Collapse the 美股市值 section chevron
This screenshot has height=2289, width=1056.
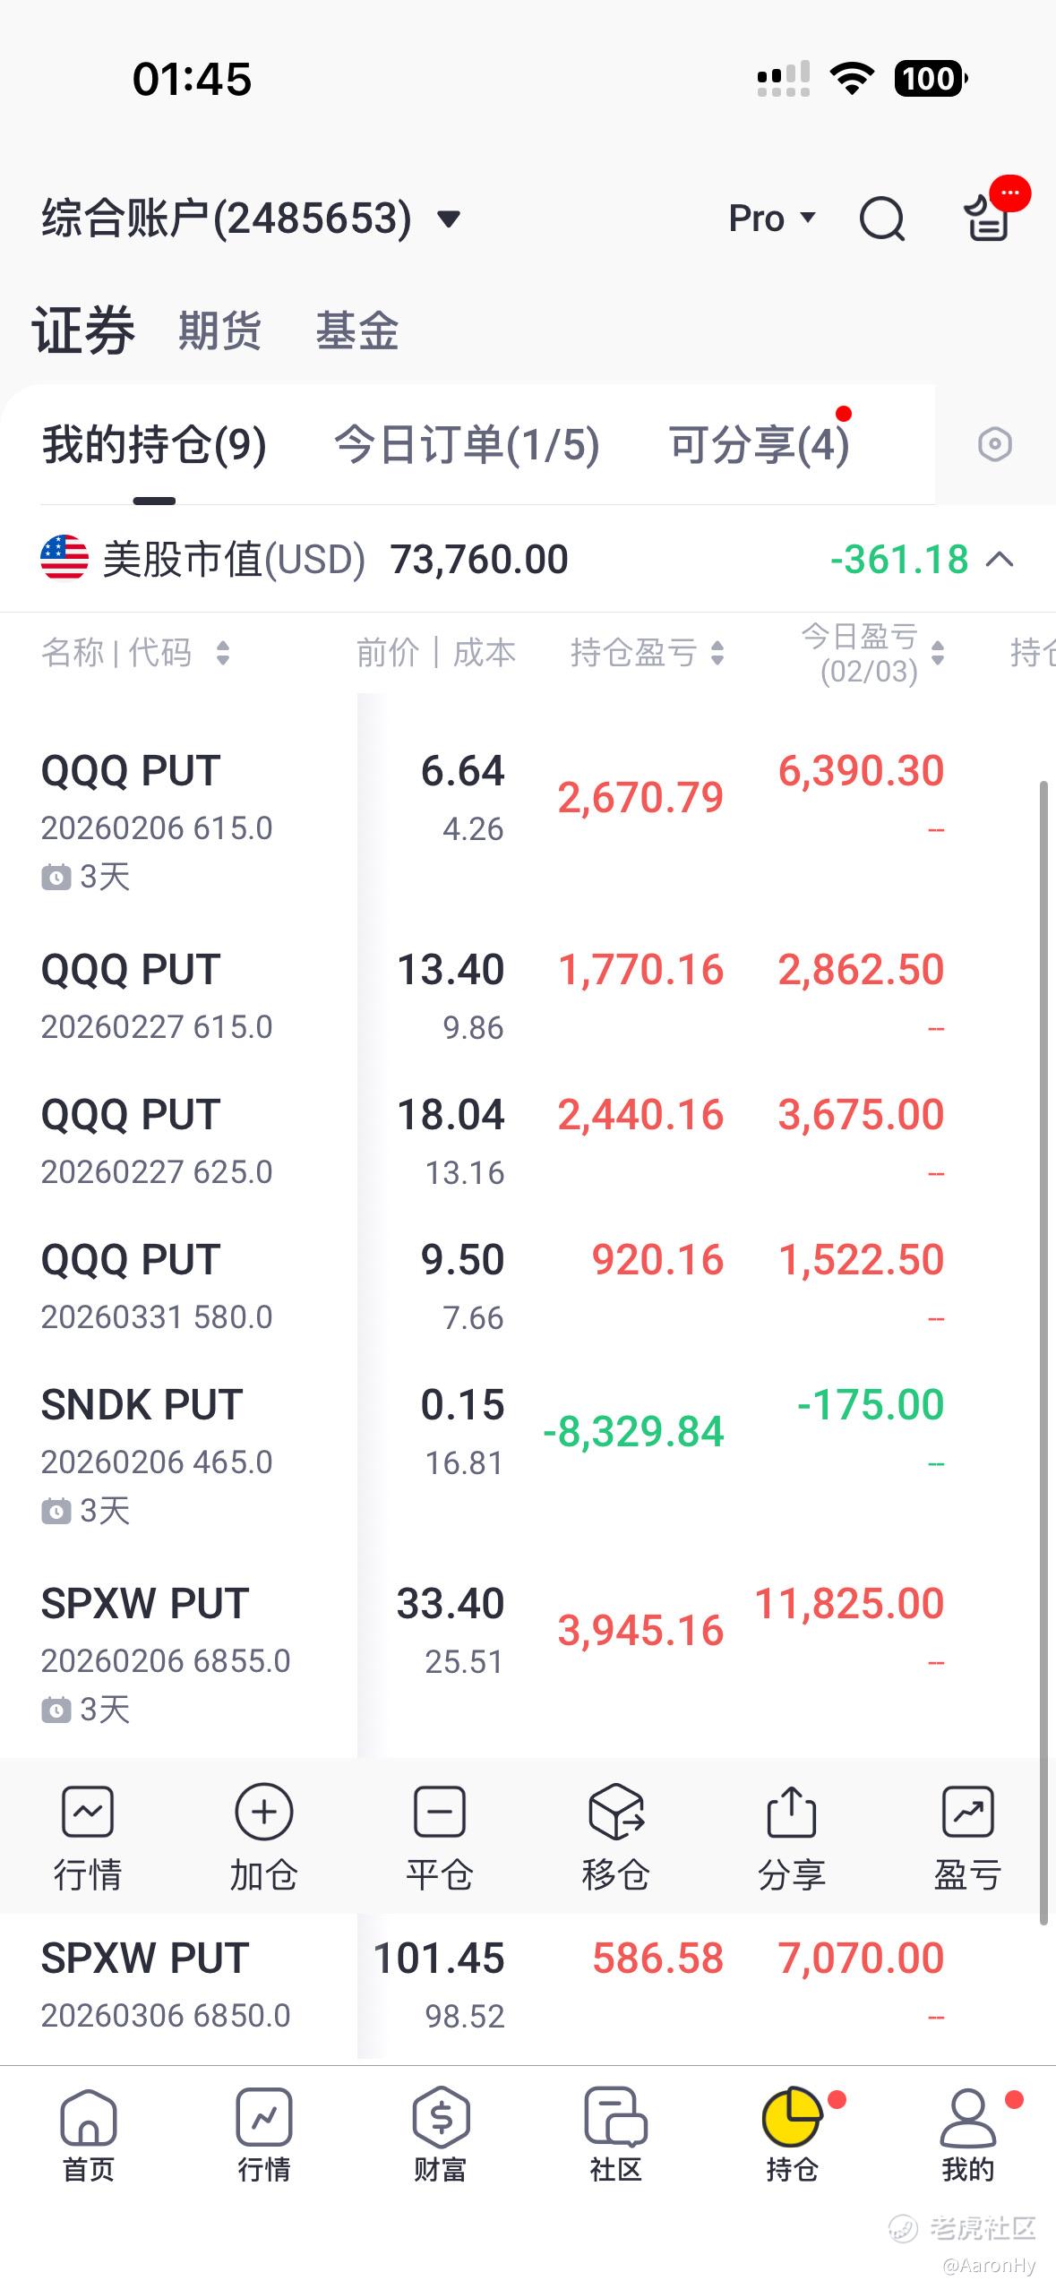pyautogui.click(x=1000, y=561)
